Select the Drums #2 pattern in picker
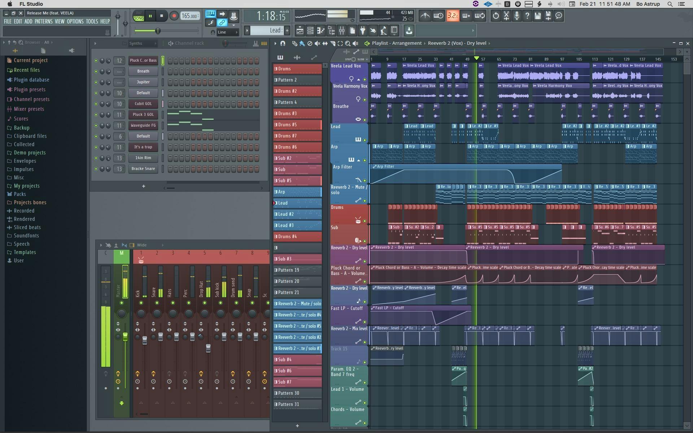The height and width of the screenshot is (433, 693). point(297,91)
